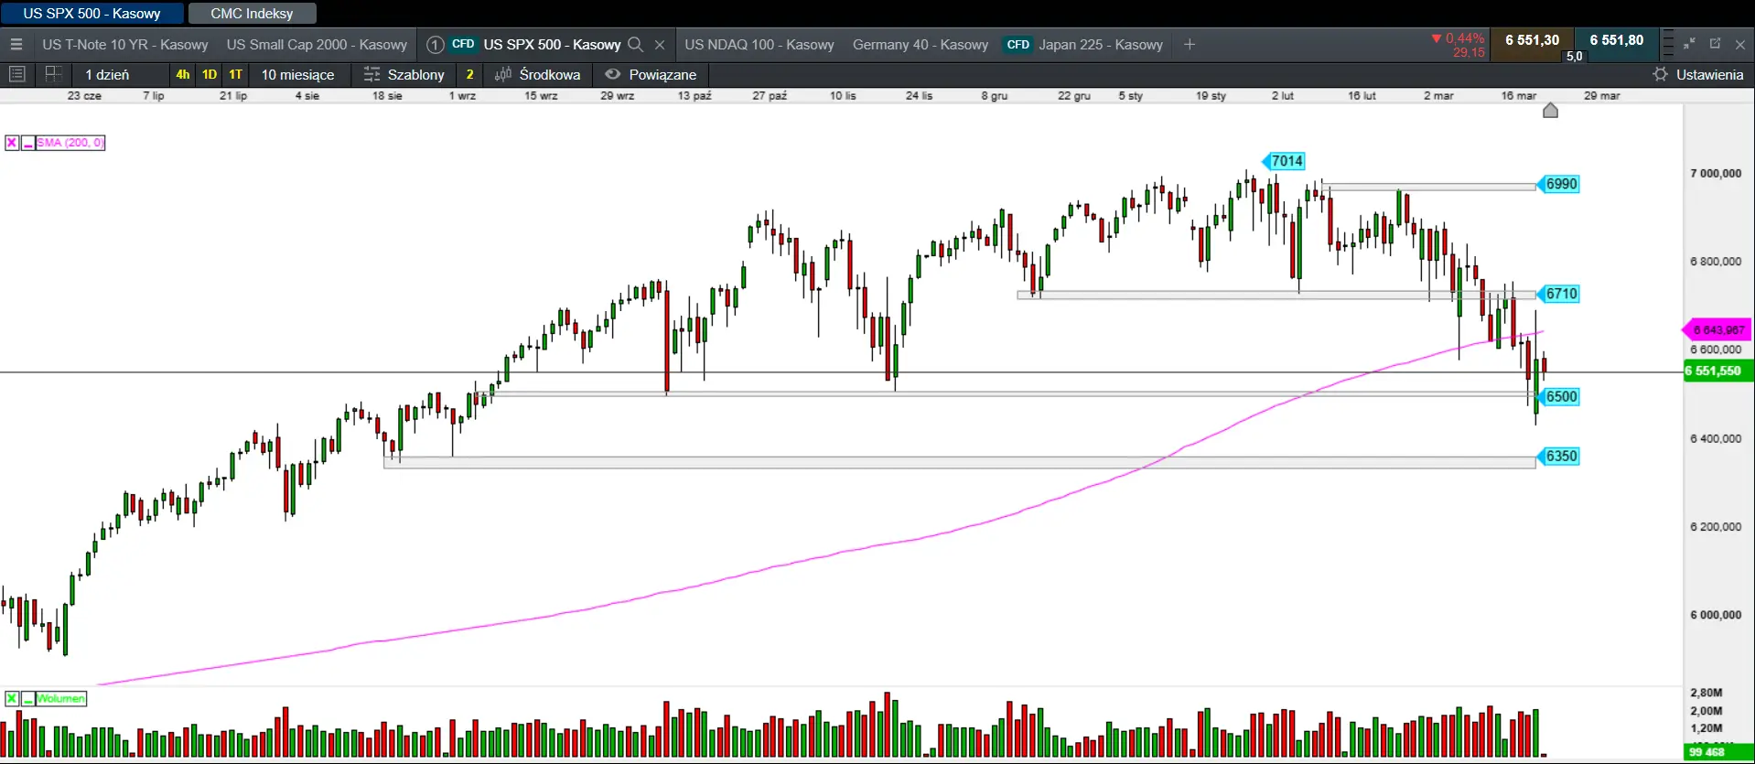Expand the 1 dzień interval dropdown
Screen dimensions: 1755x764
pyautogui.click(x=107, y=74)
